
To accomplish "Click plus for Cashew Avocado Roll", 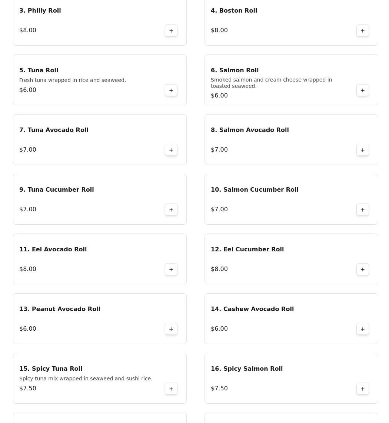I will [363, 329].
